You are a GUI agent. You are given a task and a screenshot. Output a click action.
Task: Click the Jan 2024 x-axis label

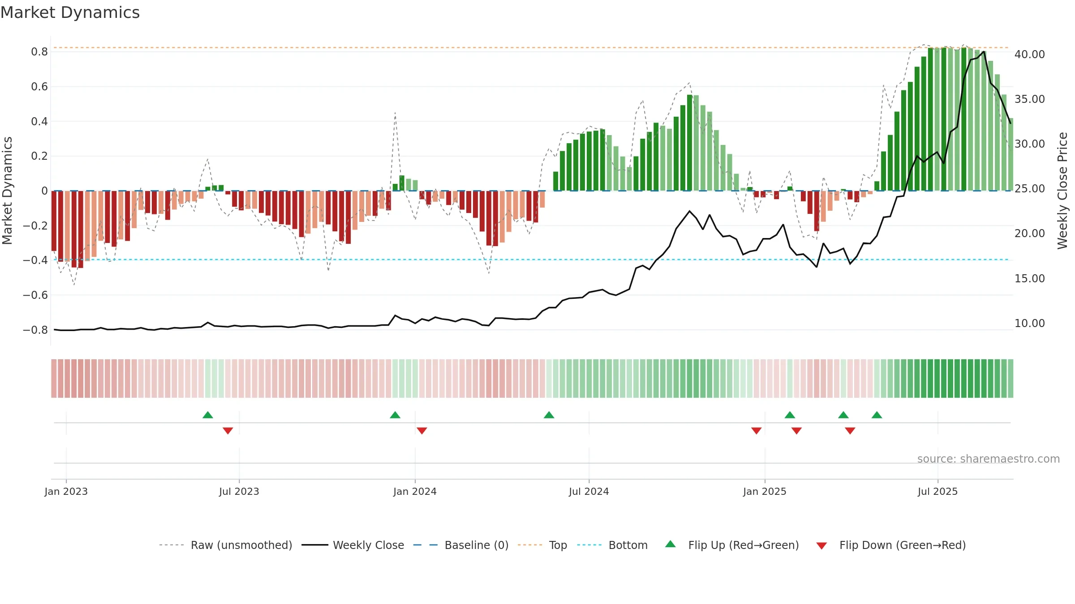coord(415,491)
